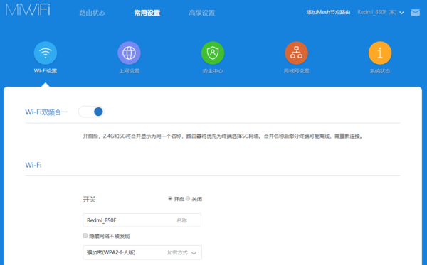The height and width of the screenshot is (265, 427).
Task: Click the Wi-Fi name input field
Action: coord(142,220)
